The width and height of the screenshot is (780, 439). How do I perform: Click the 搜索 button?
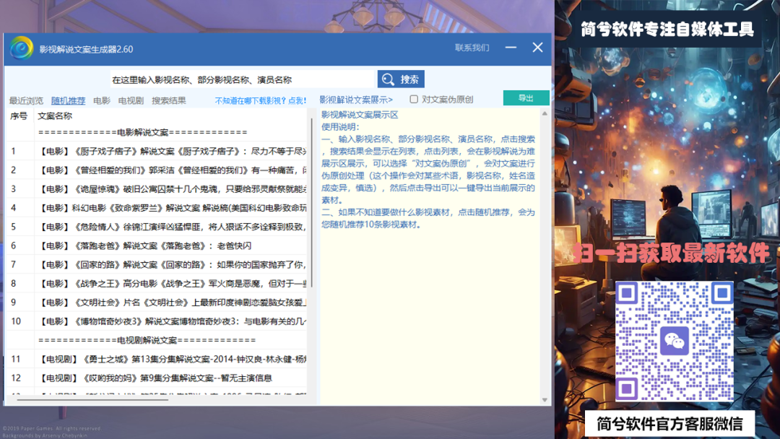click(401, 79)
